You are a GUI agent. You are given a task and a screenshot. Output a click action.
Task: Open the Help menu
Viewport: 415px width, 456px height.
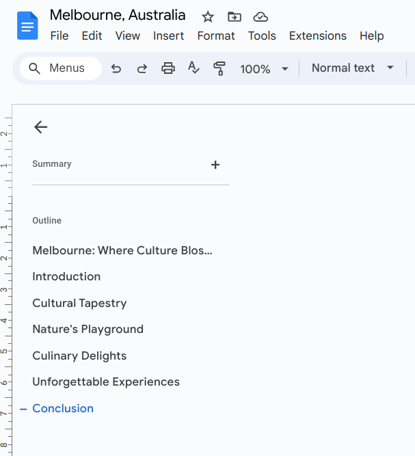(x=372, y=36)
